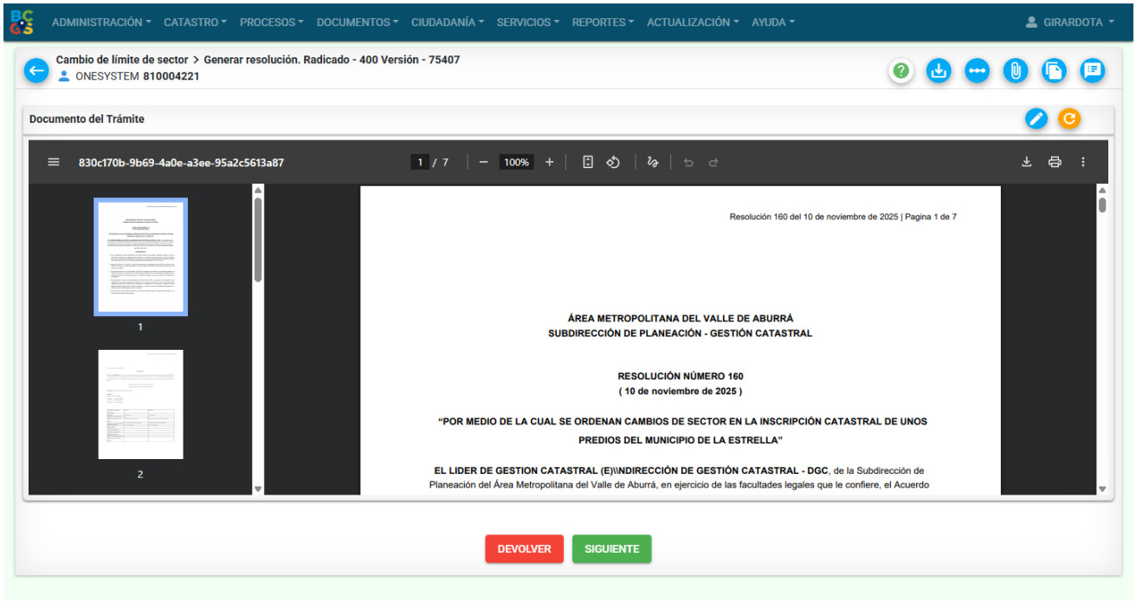
Task: Click the red DEVOLVER button
Action: coord(524,549)
